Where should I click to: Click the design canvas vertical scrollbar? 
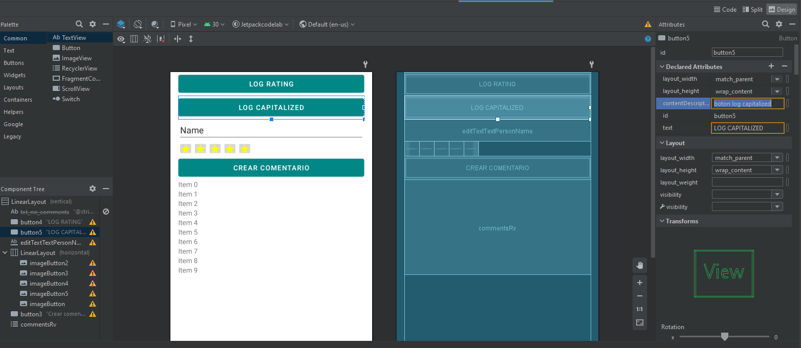(652, 152)
